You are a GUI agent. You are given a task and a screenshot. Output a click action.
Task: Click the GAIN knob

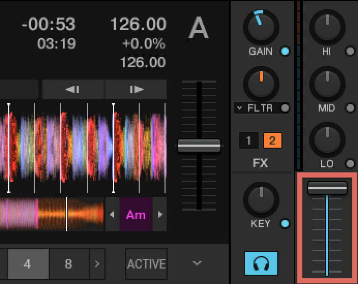261,27
